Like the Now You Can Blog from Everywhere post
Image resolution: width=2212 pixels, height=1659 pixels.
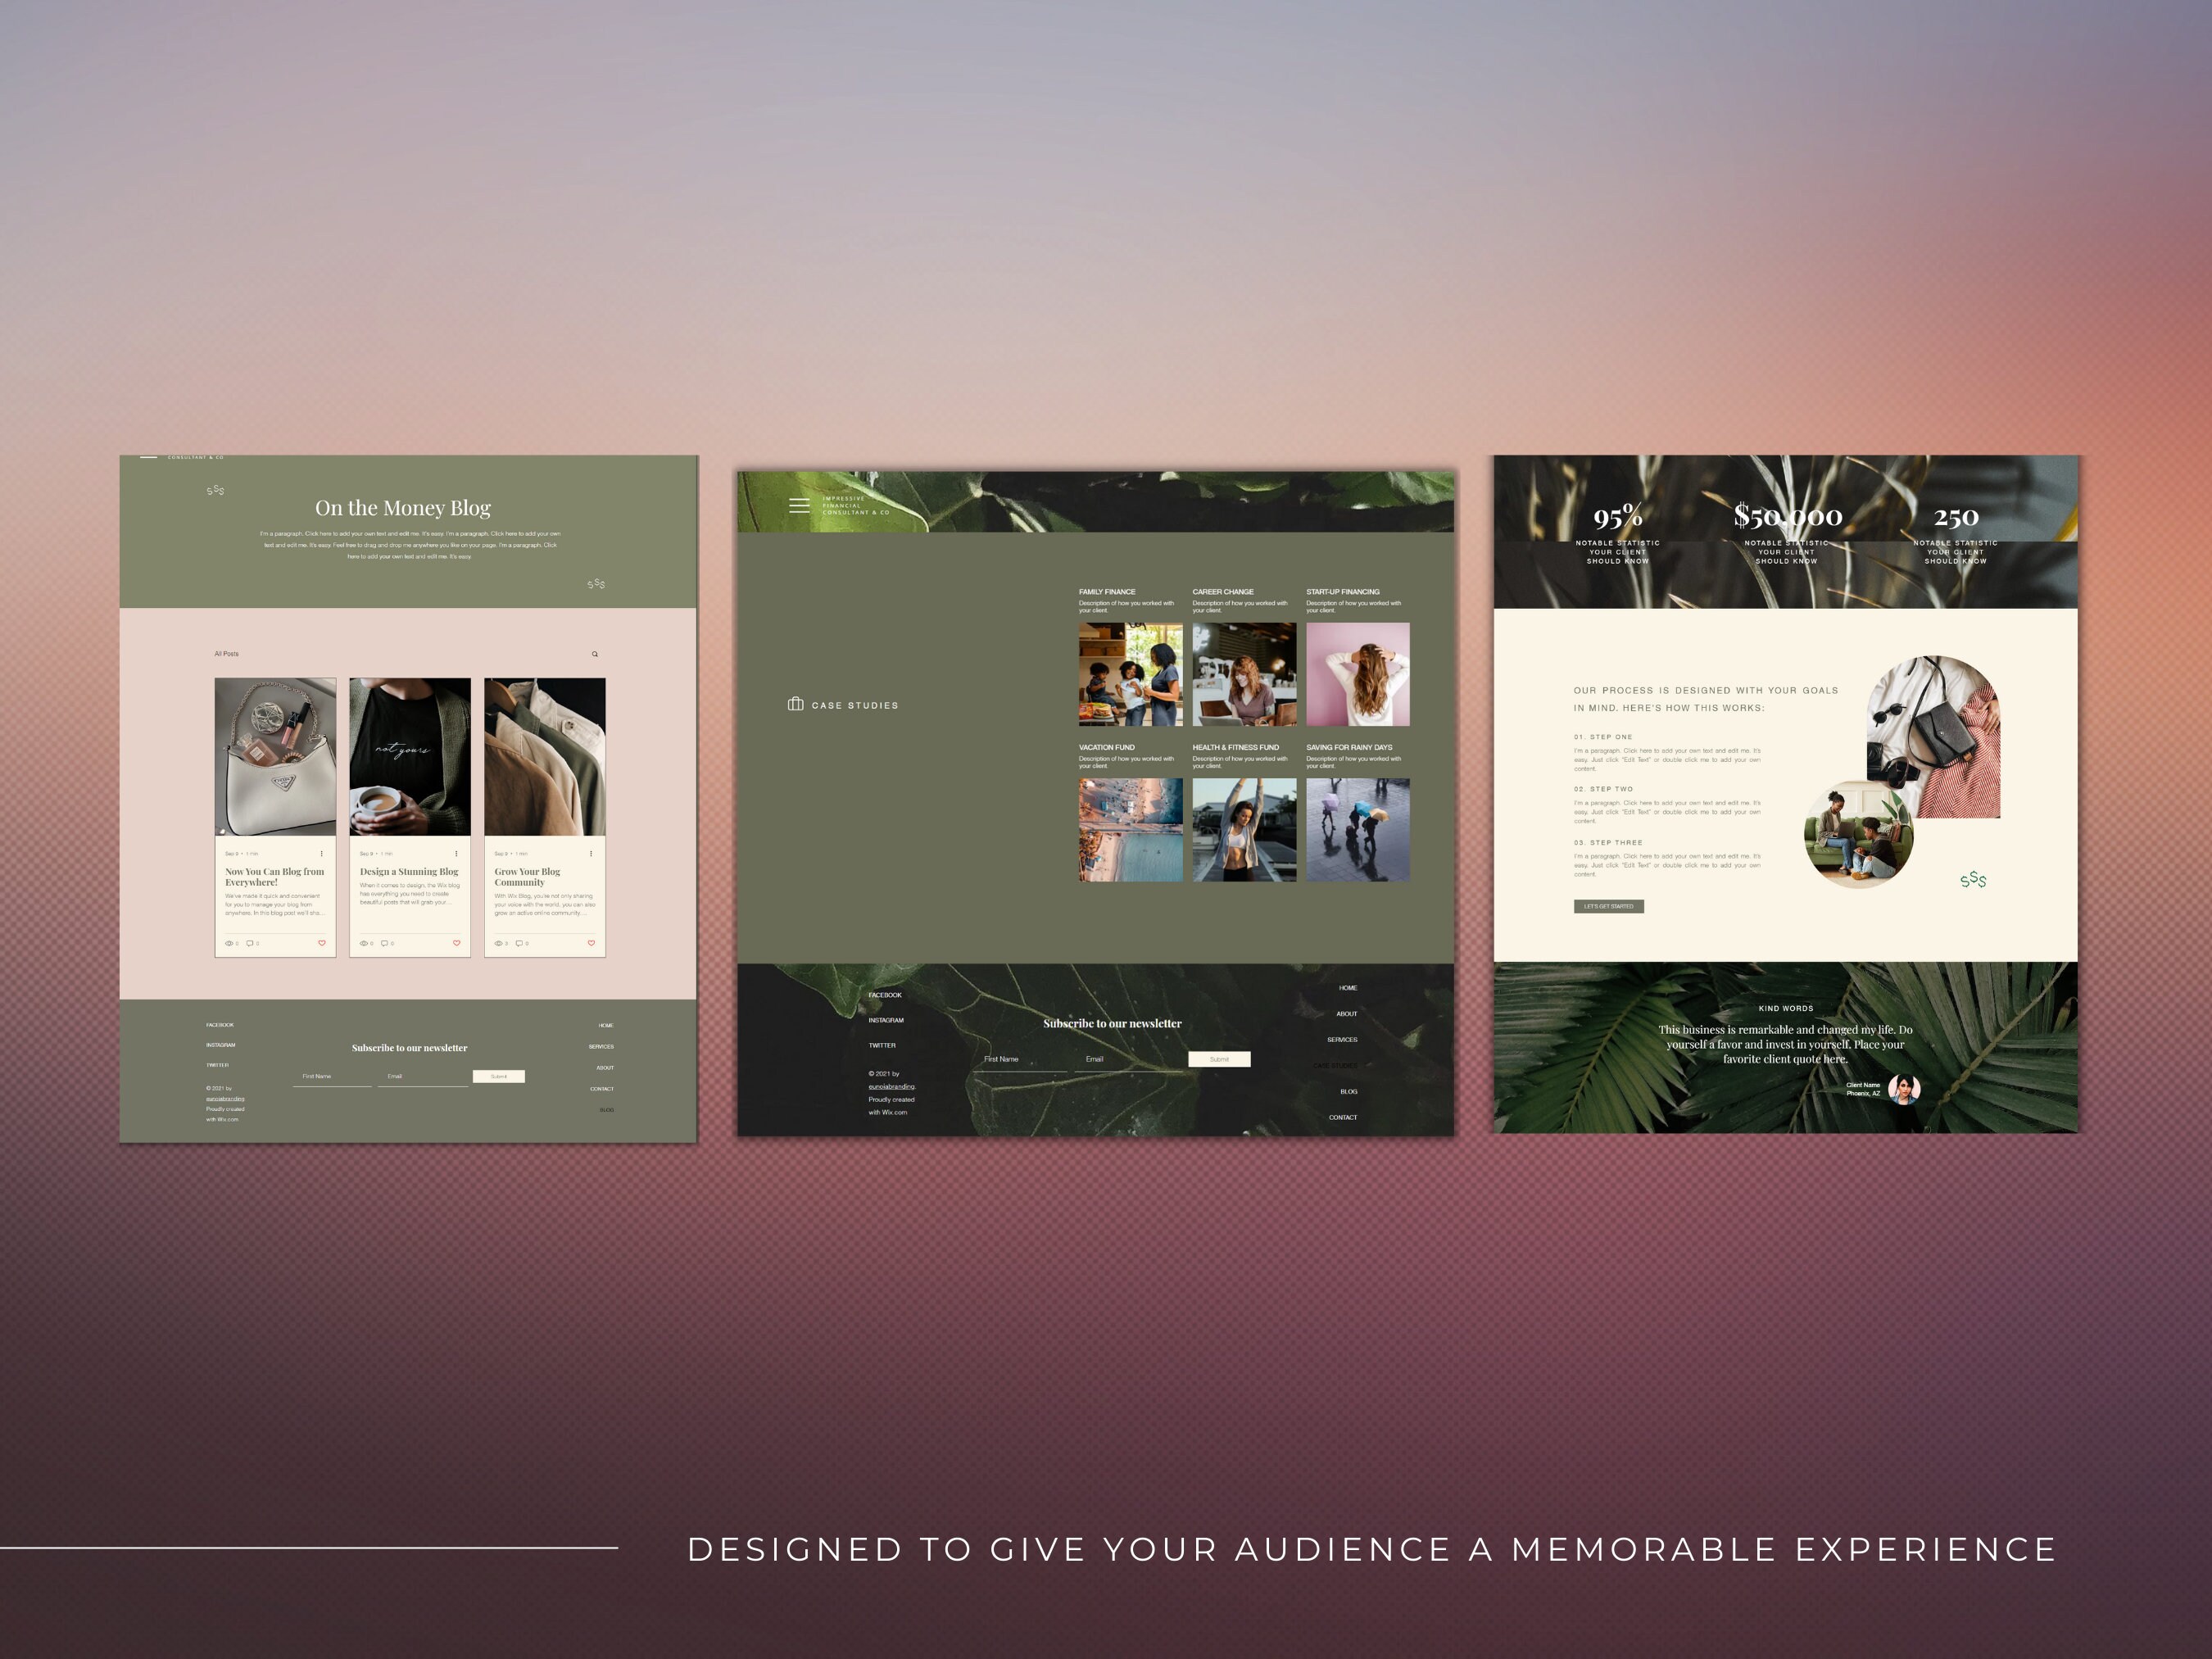click(x=322, y=943)
